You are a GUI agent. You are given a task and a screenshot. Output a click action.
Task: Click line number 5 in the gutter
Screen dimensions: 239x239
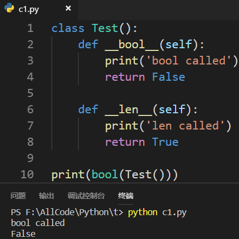(30, 93)
